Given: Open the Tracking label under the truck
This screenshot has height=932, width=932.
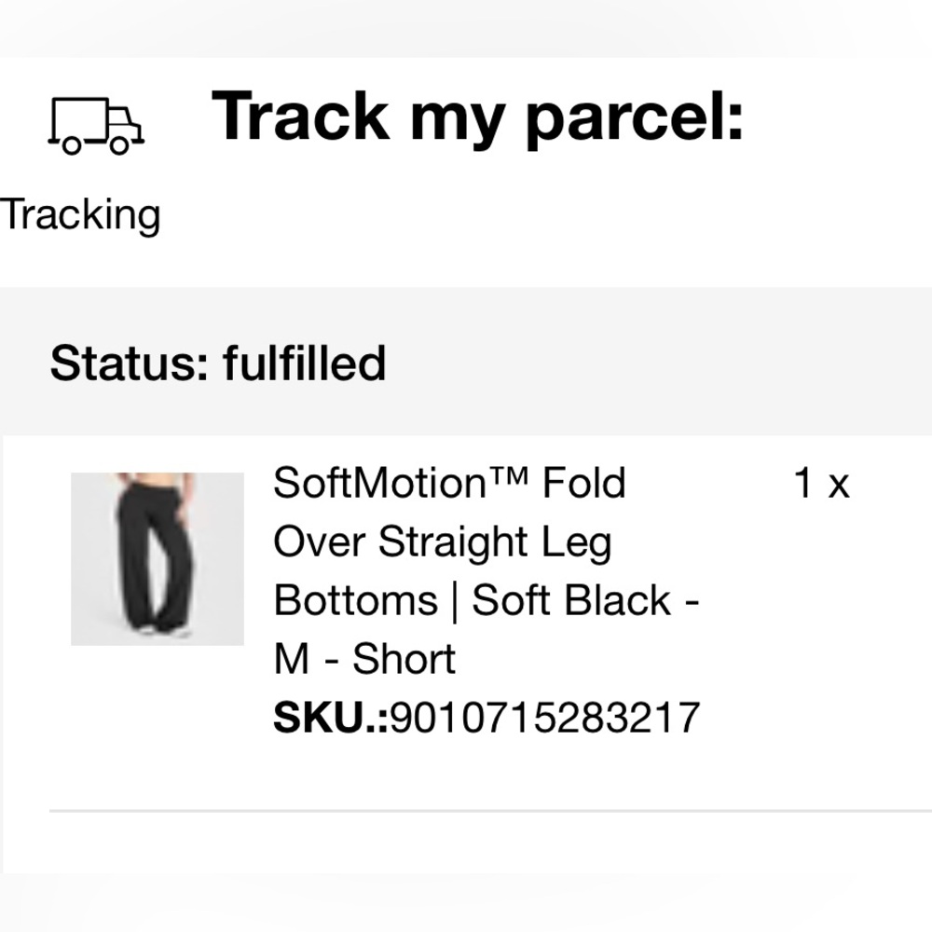Looking at the screenshot, I should click(80, 215).
